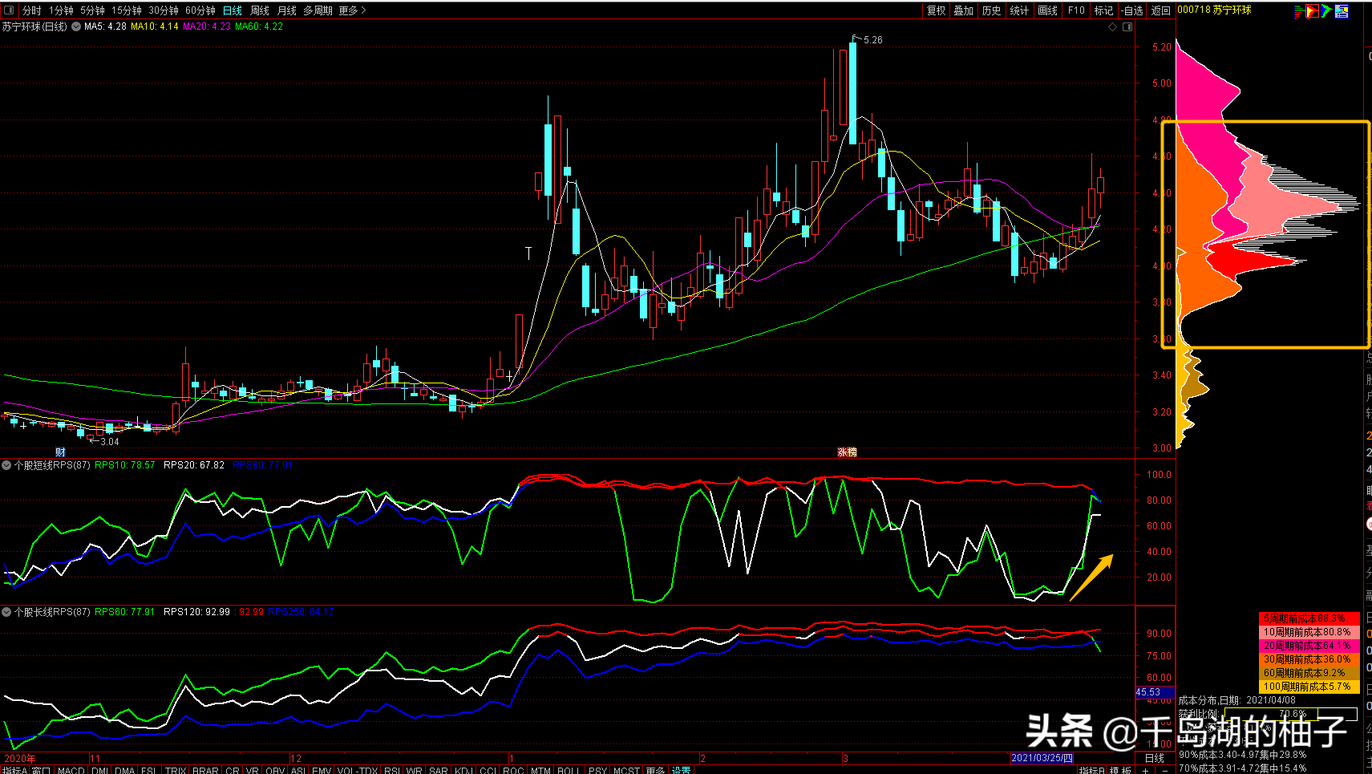Expand the 苏宁环球(日线) indicator dropdown arrow
Image resolution: width=1372 pixels, height=774 pixels.
pos(76,26)
